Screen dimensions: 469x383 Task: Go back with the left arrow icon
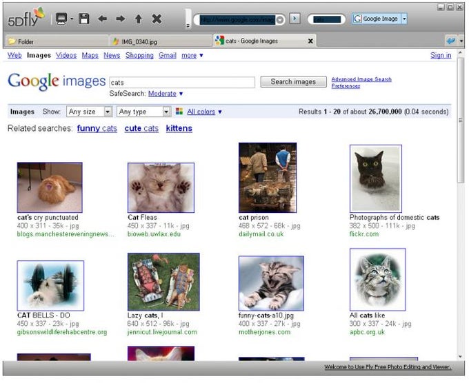102,19
